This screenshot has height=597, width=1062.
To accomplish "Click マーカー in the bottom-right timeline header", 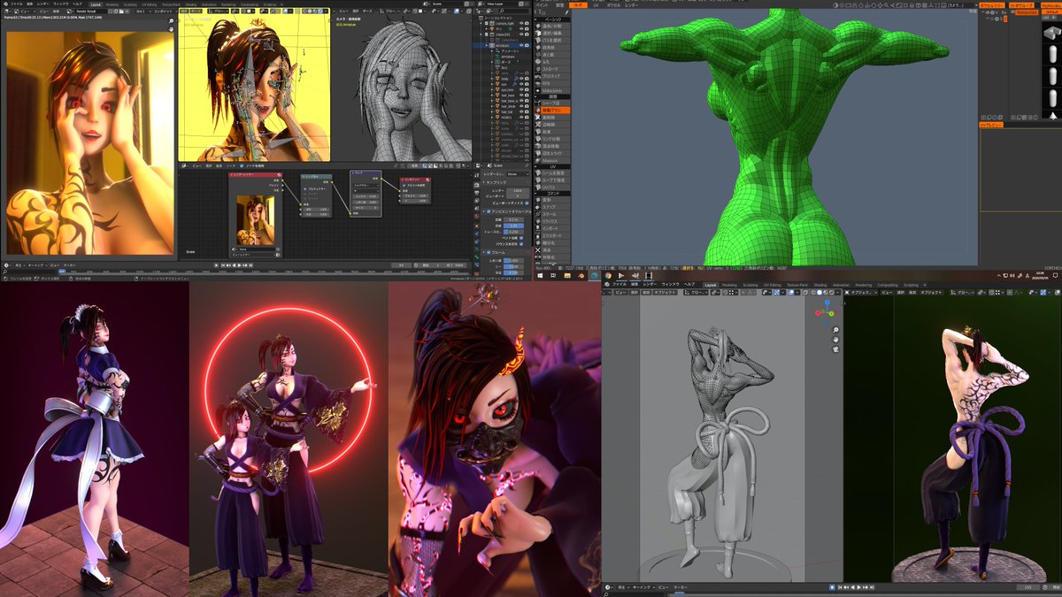I will 681,587.
